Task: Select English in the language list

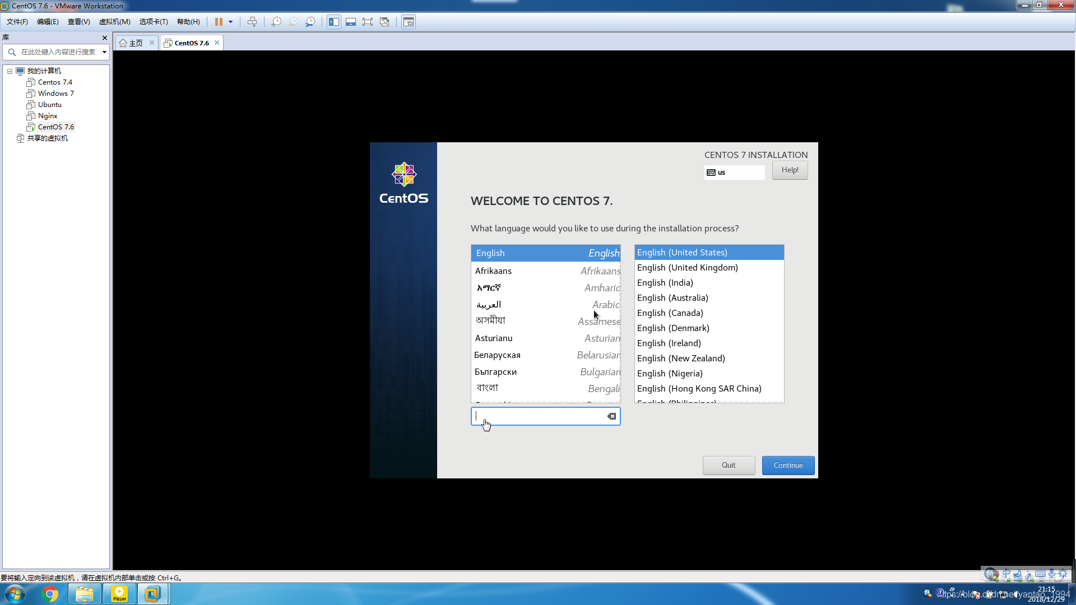Action: [x=545, y=253]
